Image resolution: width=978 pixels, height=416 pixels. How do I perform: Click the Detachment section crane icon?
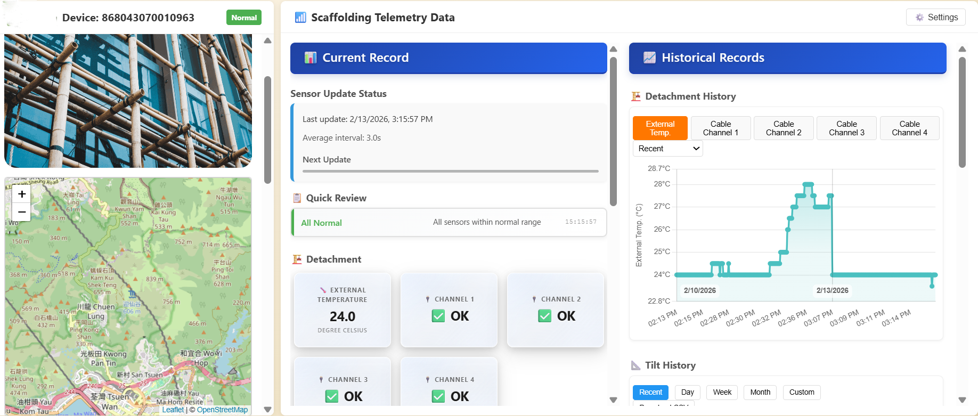[x=297, y=259]
